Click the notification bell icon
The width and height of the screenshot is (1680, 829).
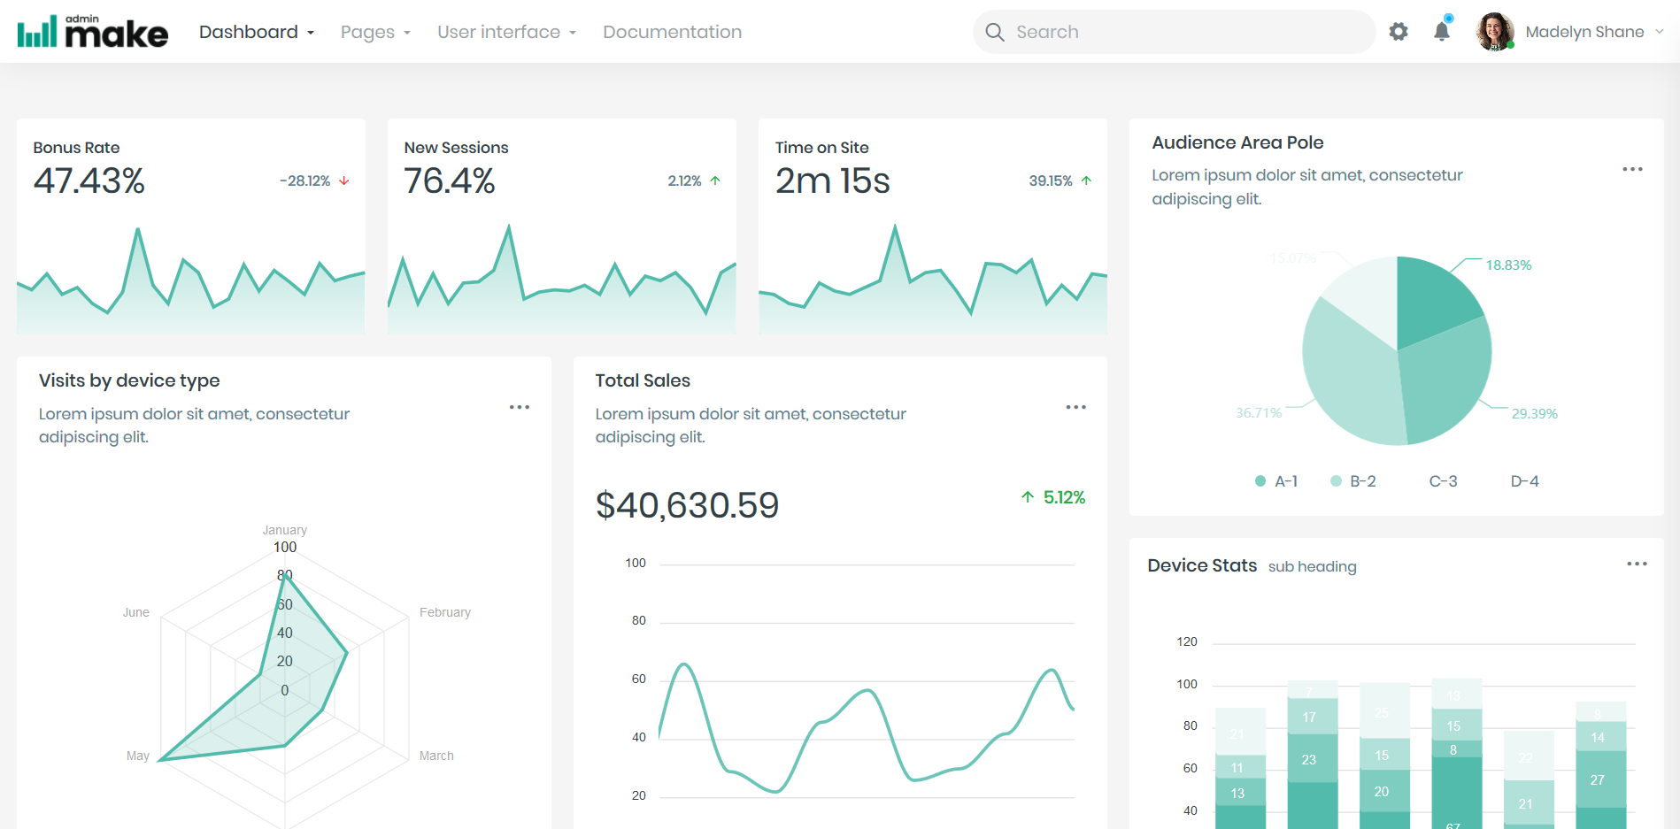coord(1442,32)
